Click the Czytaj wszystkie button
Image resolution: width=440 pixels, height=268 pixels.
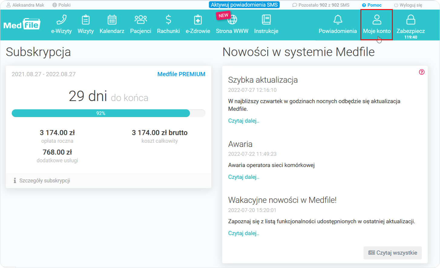(x=392, y=253)
